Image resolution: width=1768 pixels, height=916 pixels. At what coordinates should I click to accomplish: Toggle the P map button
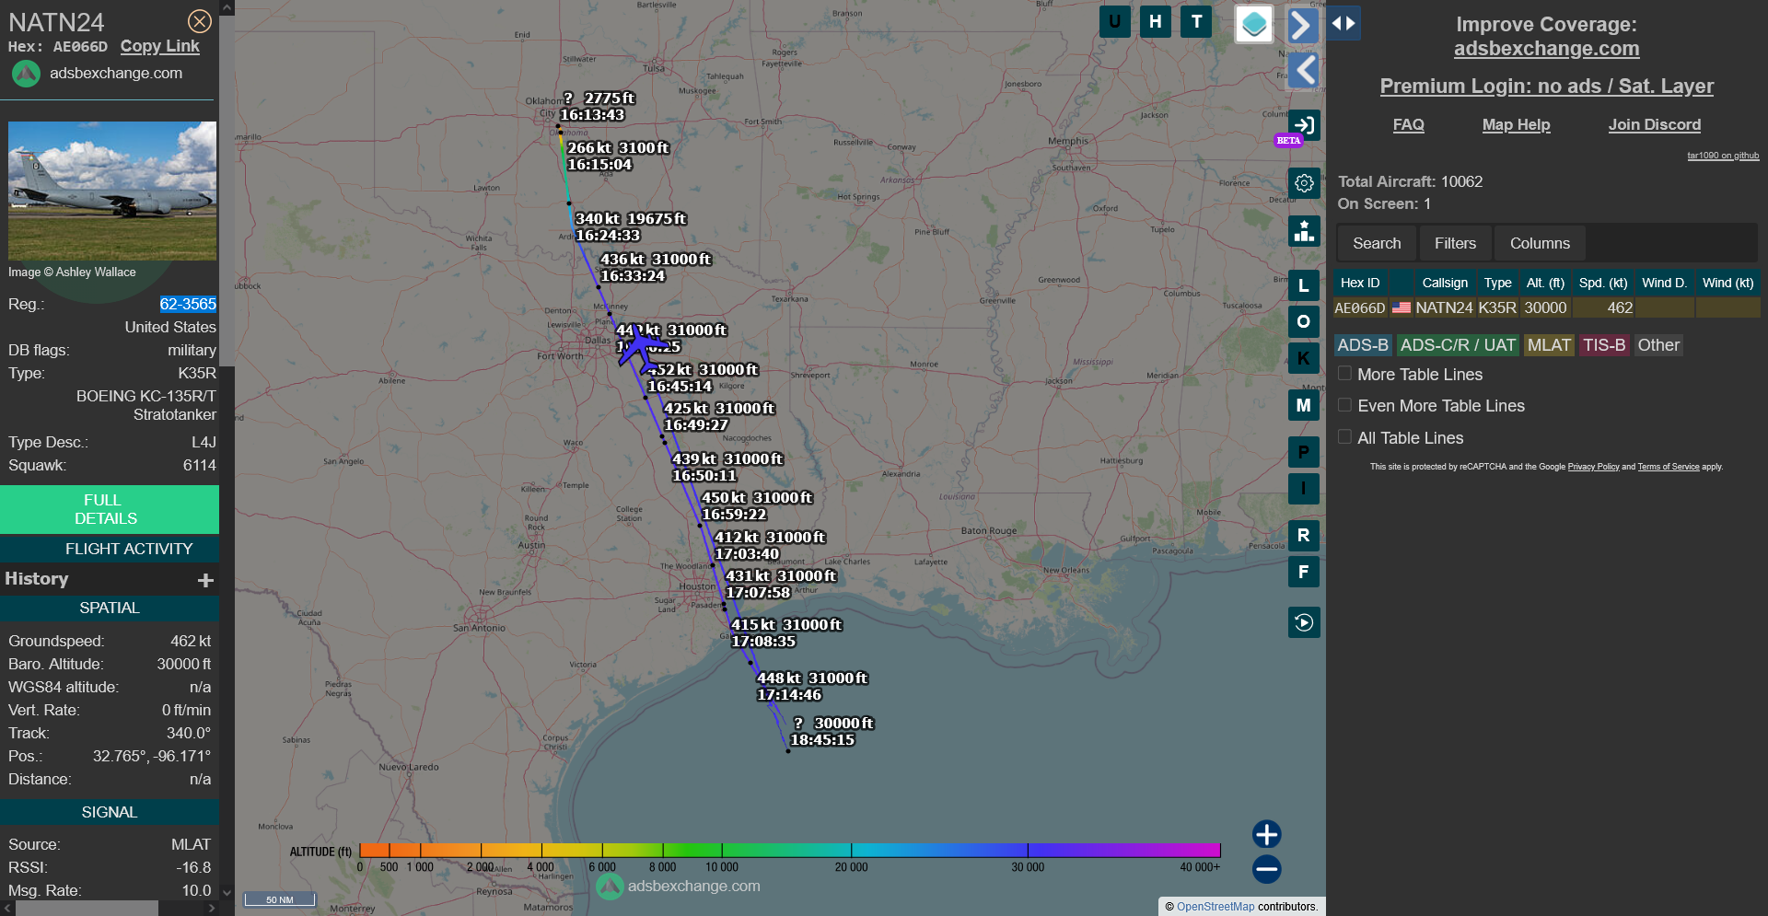click(1303, 452)
